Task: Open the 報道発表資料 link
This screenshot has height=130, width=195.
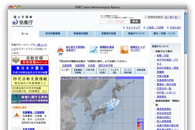Action: click(164, 109)
